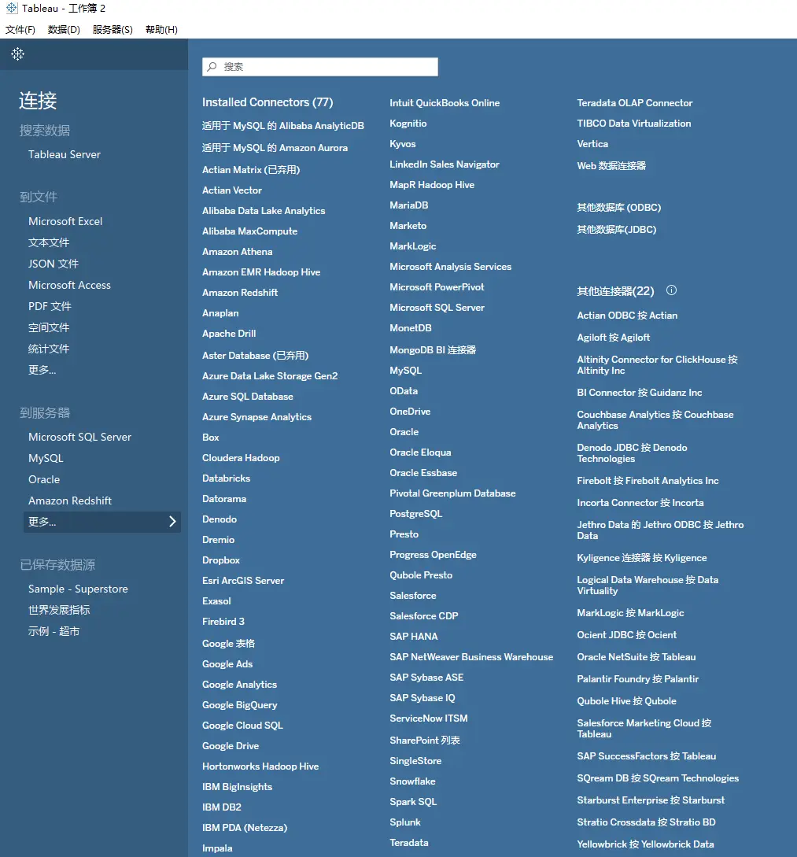The width and height of the screenshot is (797, 857).
Task: Choose Google BigQuery connector
Action: click(240, 705)
